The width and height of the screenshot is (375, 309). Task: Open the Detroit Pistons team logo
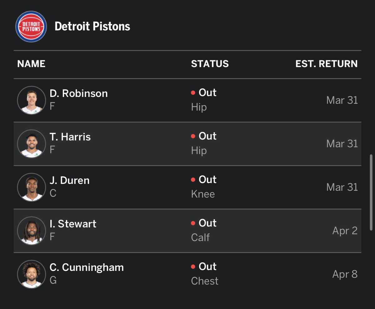click(31, 27)
